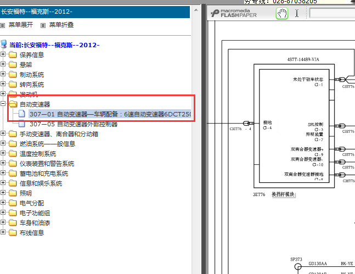Click the document icon for 307—05
The image size is (355, 274).
click(x=22, y=124)
